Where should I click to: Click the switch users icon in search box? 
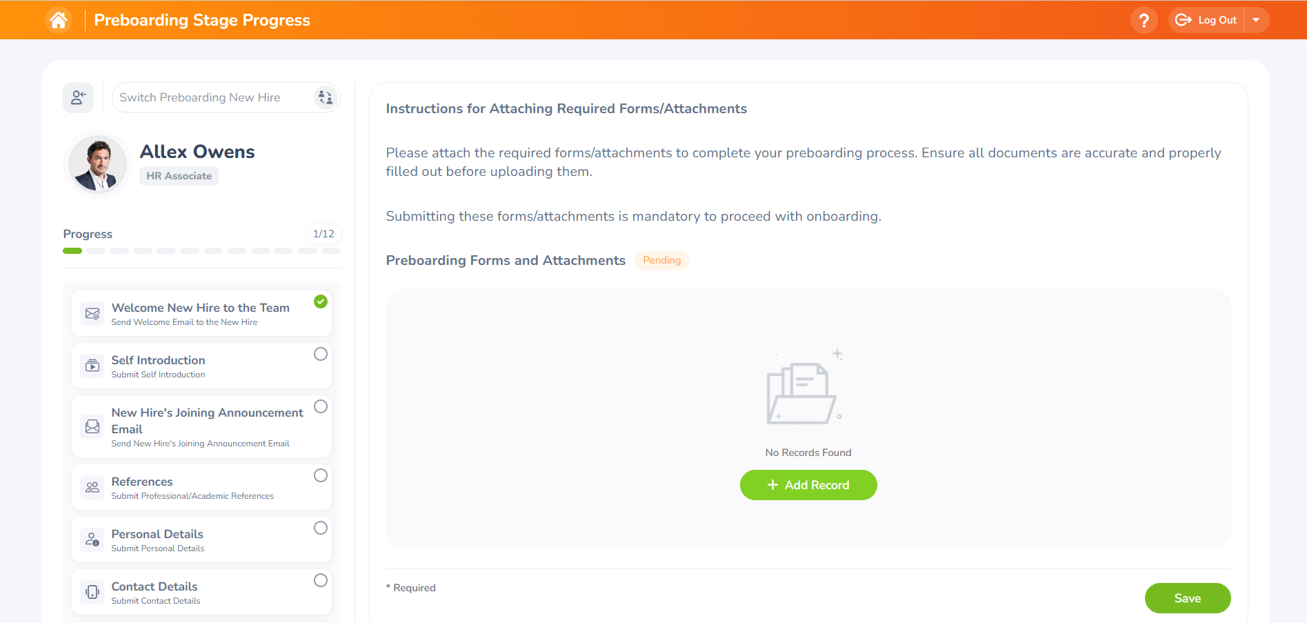pyautogui.click(x=325, y=97)
